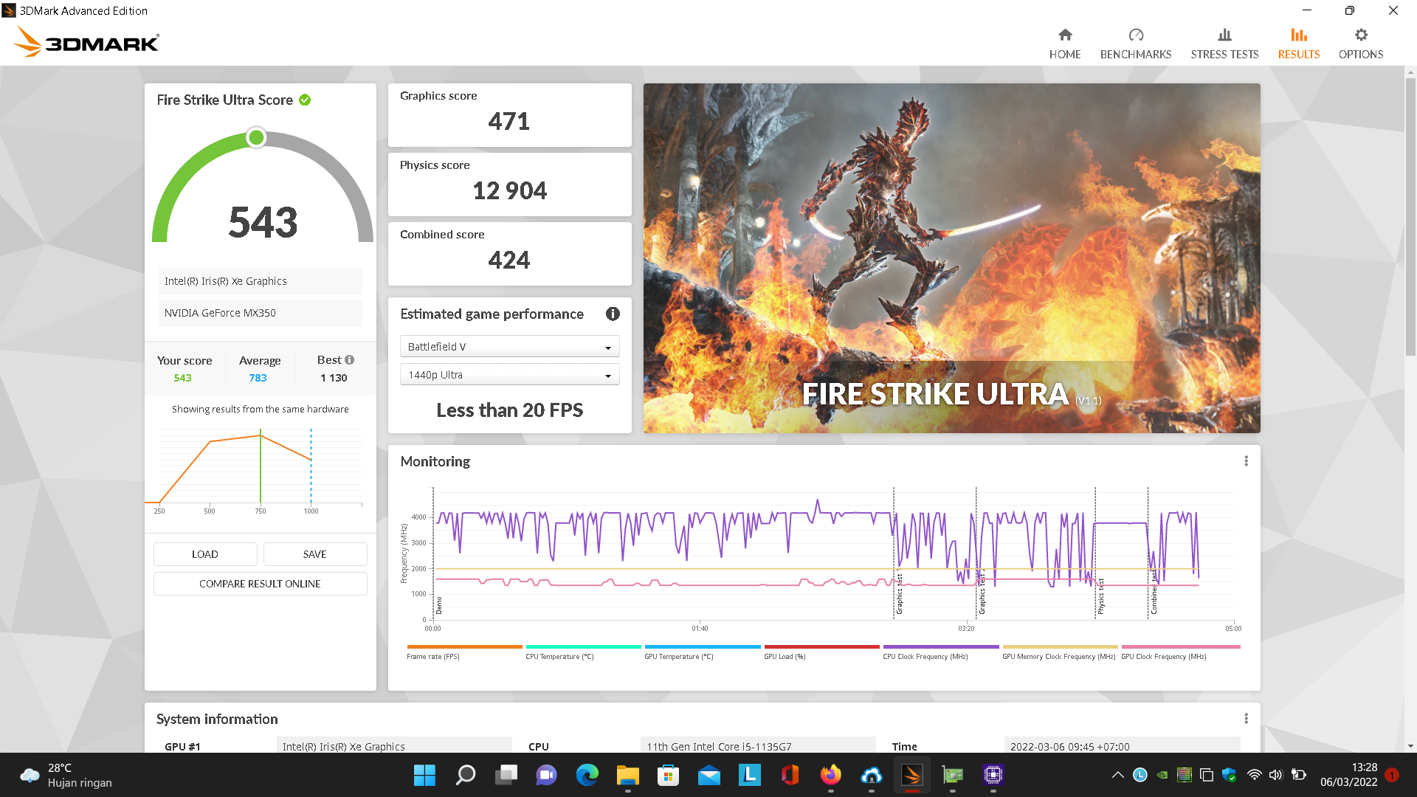Click the Graphics score card
This screenshot has width=1417, height=797.
click(x=509, y=115)
